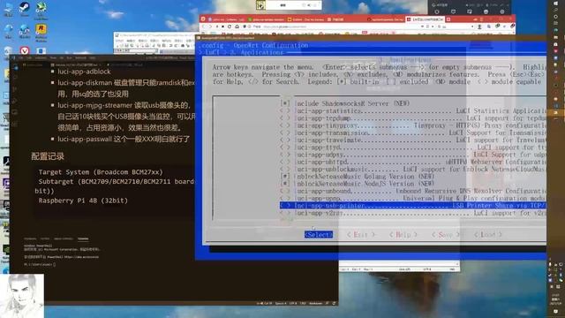Open the Vivaldi browser desktop shortcut
The image size is (565, 318).
(x=24, y=50)
